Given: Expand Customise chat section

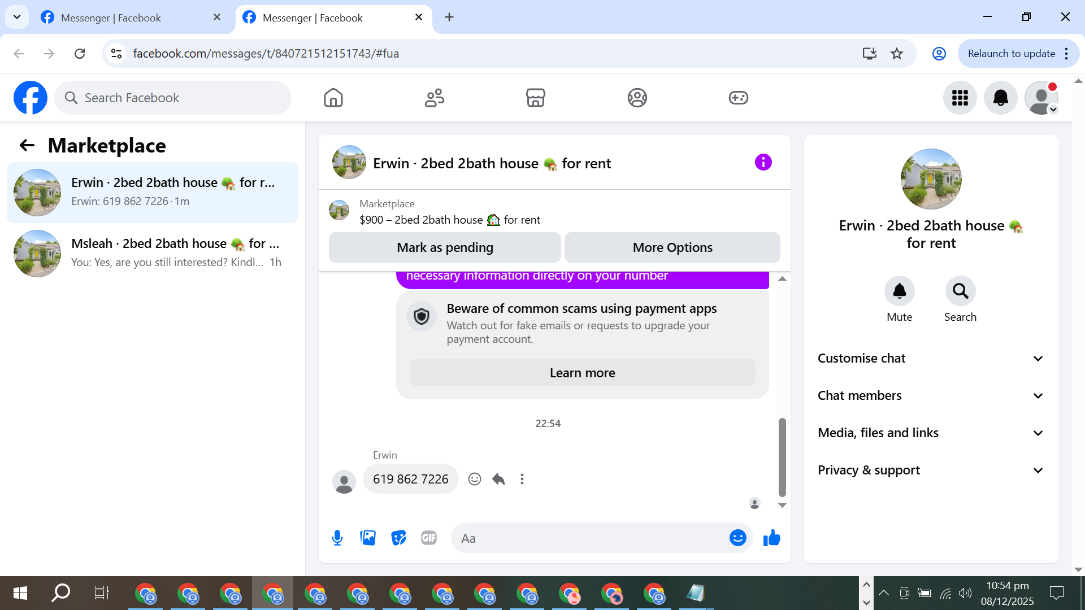Looking at the screenshot, I should click(931, 358).
